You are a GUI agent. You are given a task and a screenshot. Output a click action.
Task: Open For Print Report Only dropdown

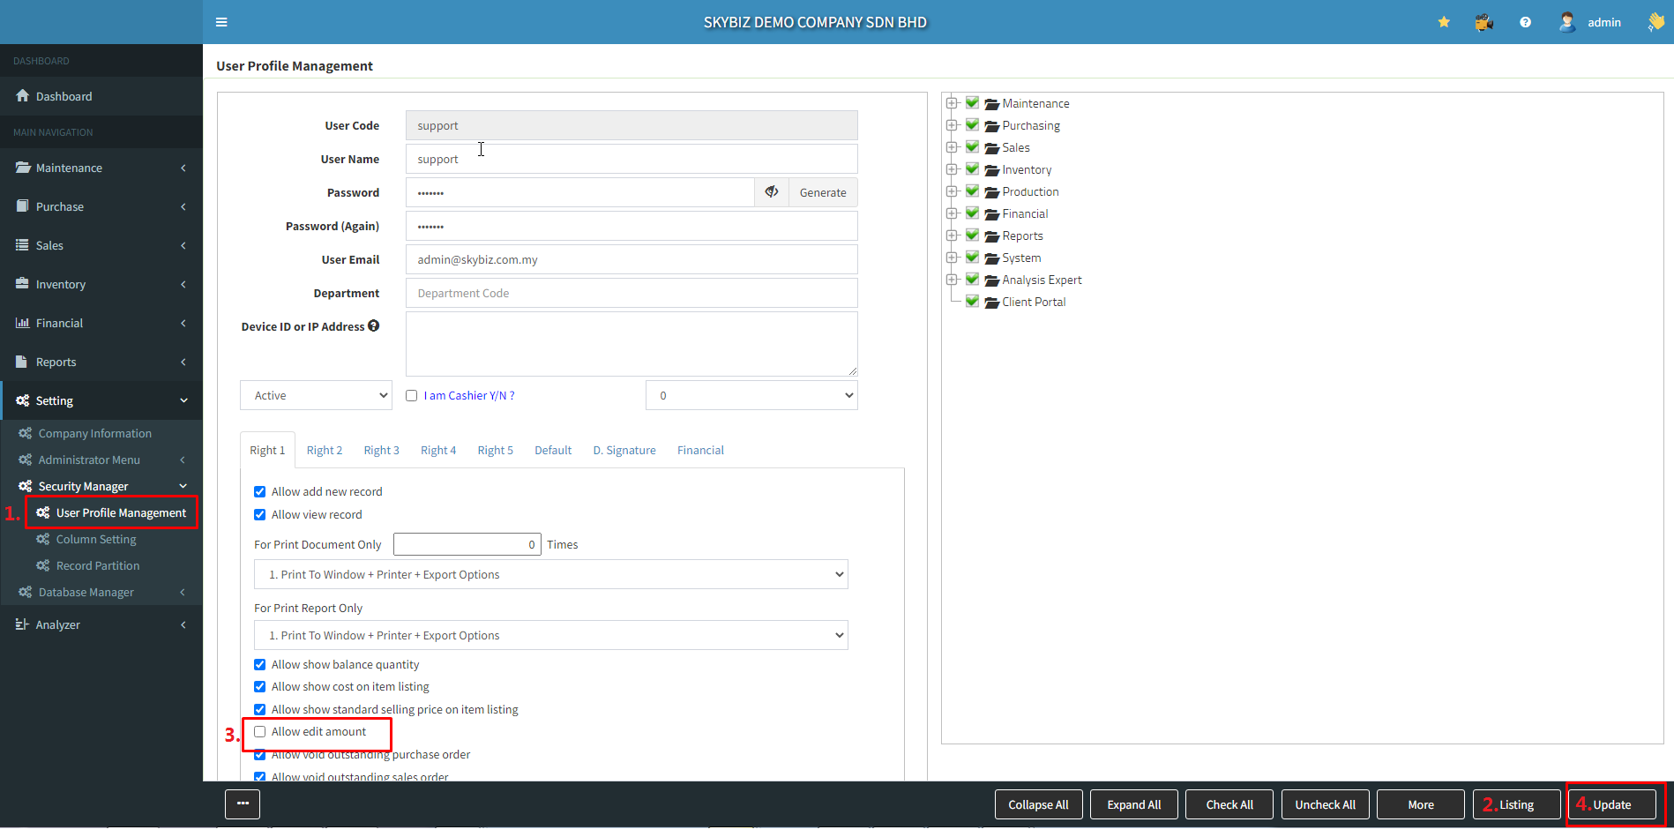(x=550, y=636)
